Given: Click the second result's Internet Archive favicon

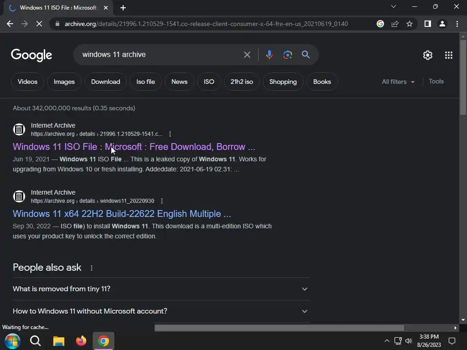Looking at the screenshot, I should (19, 196).
